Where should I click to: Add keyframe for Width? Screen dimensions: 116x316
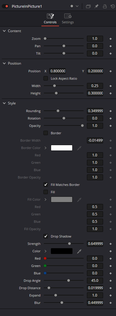[110, 86]
